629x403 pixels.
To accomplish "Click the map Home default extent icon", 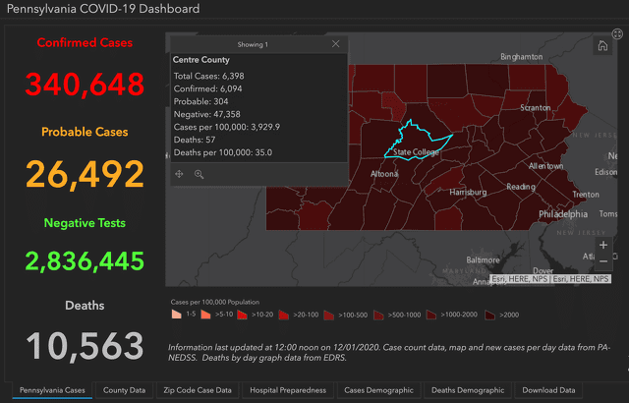I will point(601,45).
